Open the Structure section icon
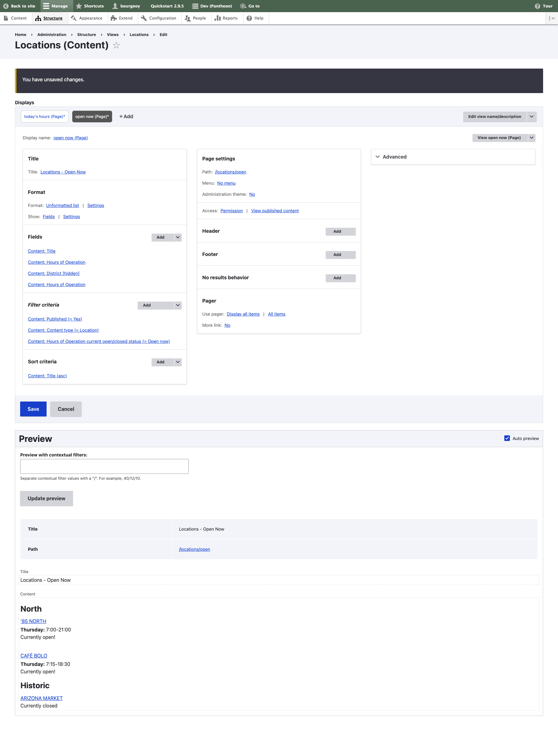 point(38,18)
